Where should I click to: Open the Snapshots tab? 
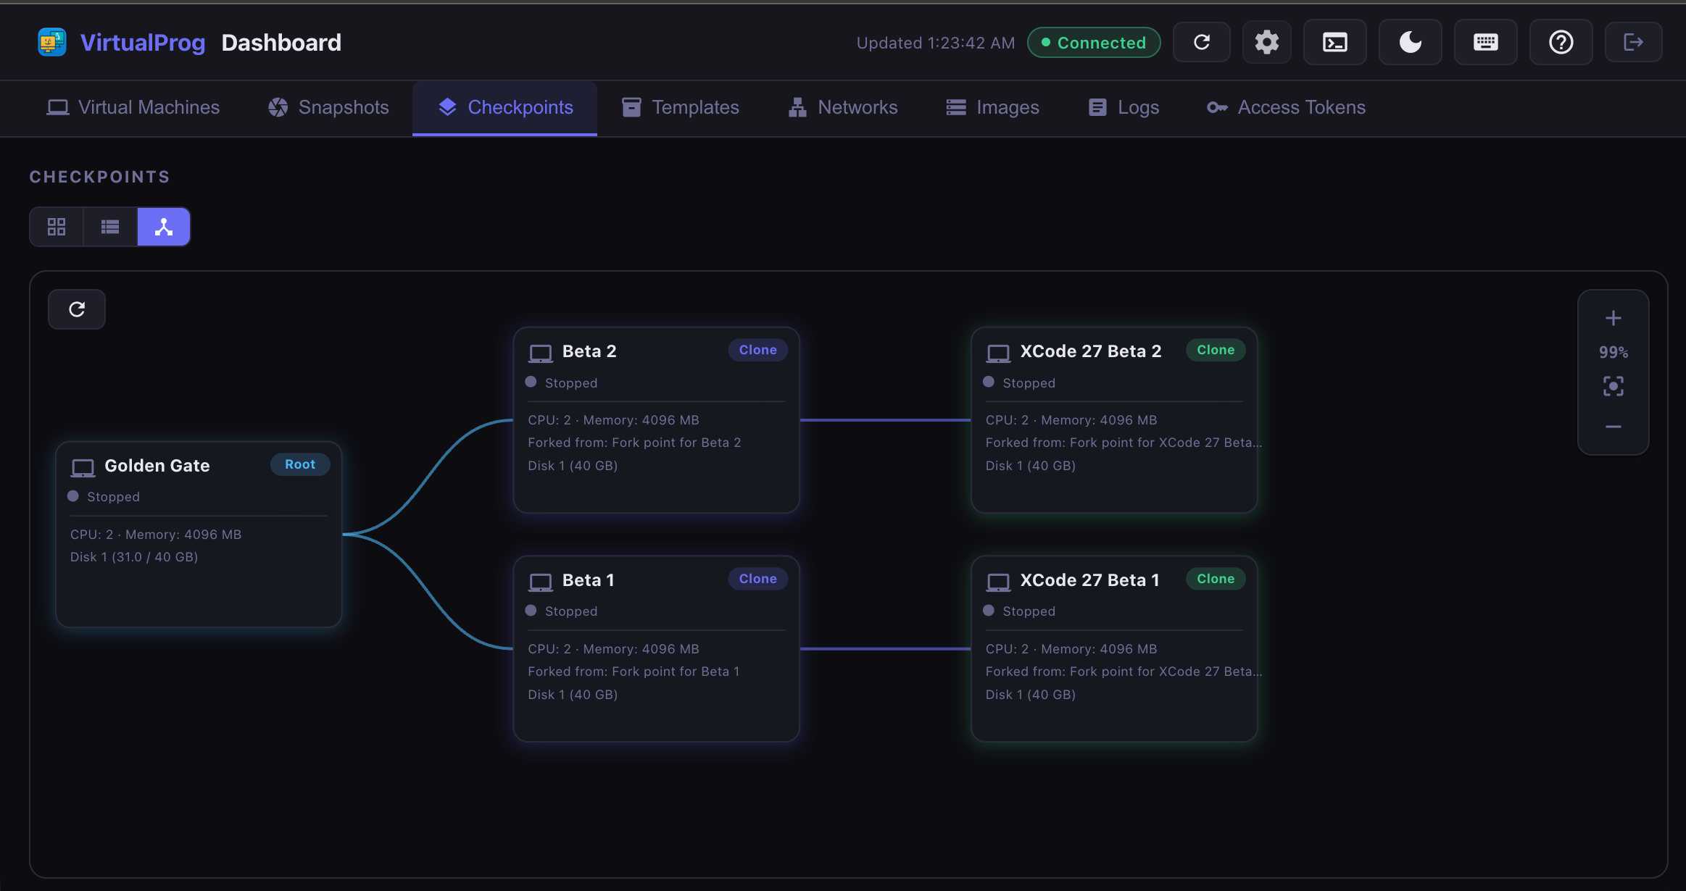pyautogui.click(x=328, y=107)
